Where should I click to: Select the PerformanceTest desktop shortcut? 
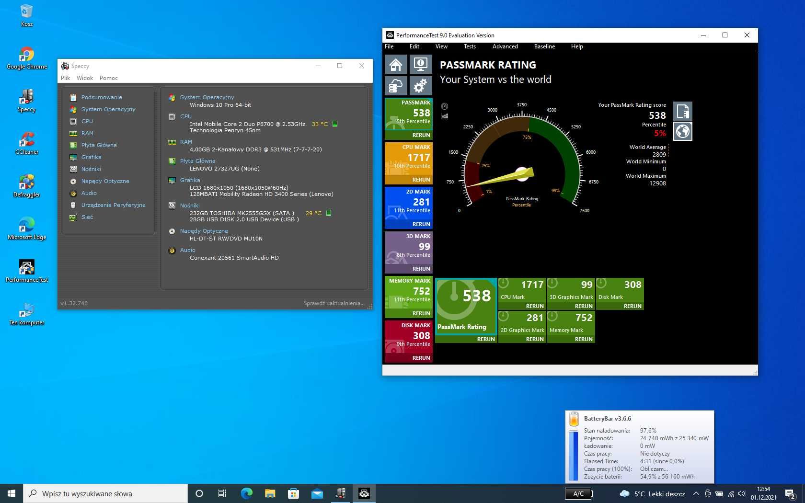(27, 271)
